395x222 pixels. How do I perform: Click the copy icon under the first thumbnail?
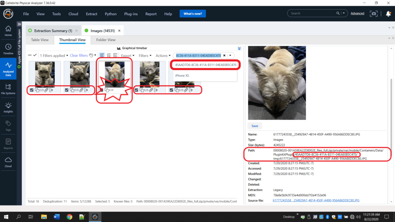[x=37, y=90]
